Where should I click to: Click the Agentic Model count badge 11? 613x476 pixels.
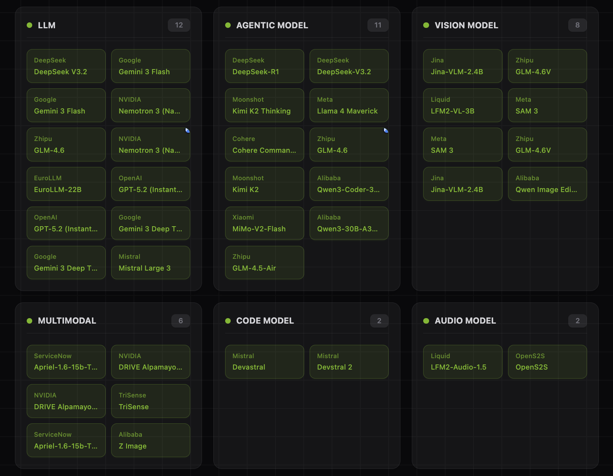pos(378,25)
